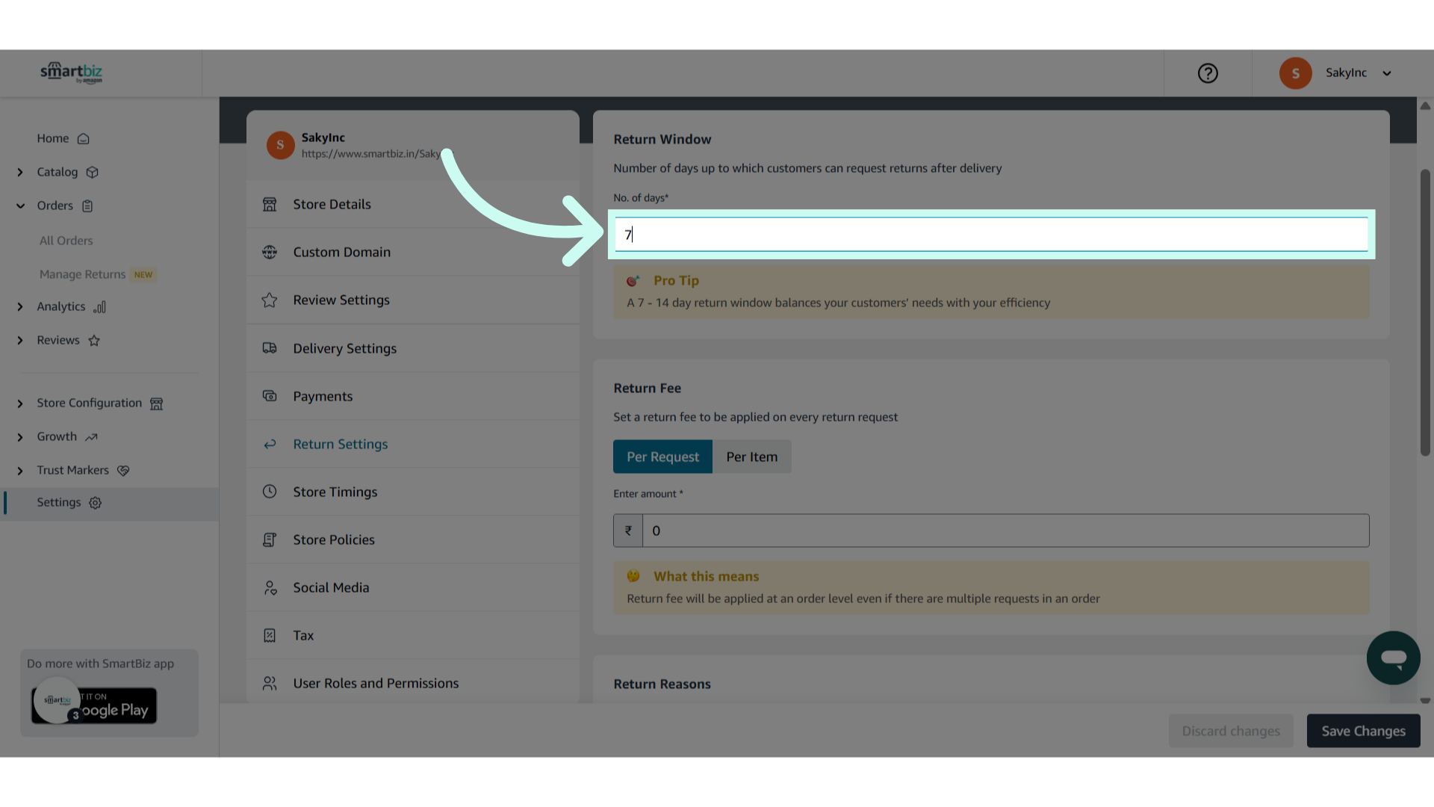Screen dimensions: 1434x807
Task: Click the User Roles people icon
Action: (270, 683)
